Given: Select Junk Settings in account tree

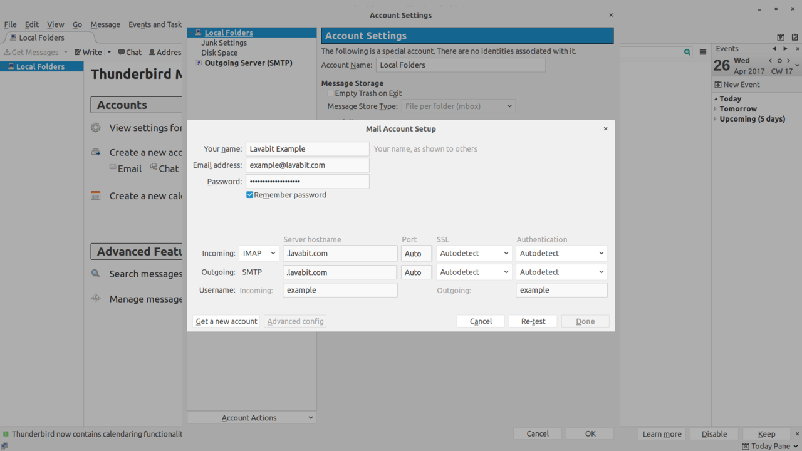Looking at the screenshot, I should coord(224,43).
